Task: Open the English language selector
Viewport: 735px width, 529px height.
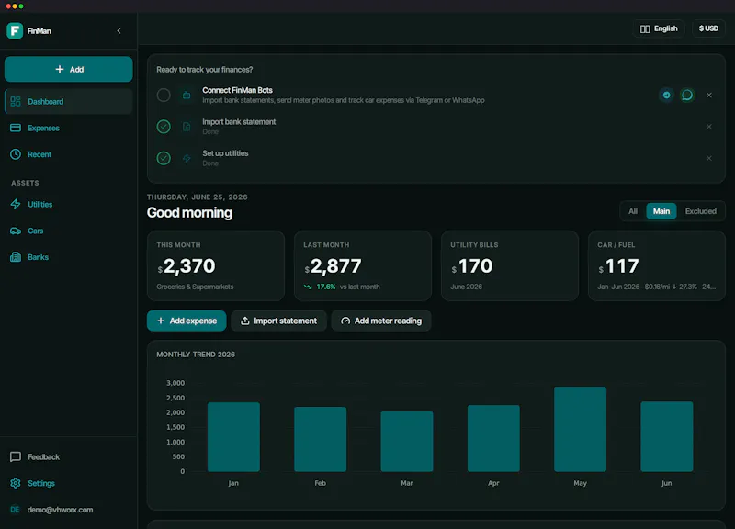Action: 659,28
